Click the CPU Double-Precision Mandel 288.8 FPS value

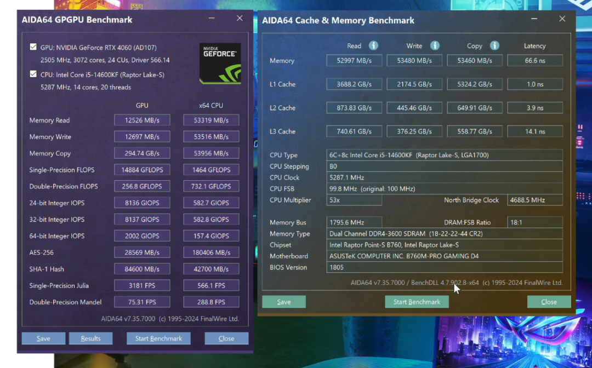tap(211, 302)
